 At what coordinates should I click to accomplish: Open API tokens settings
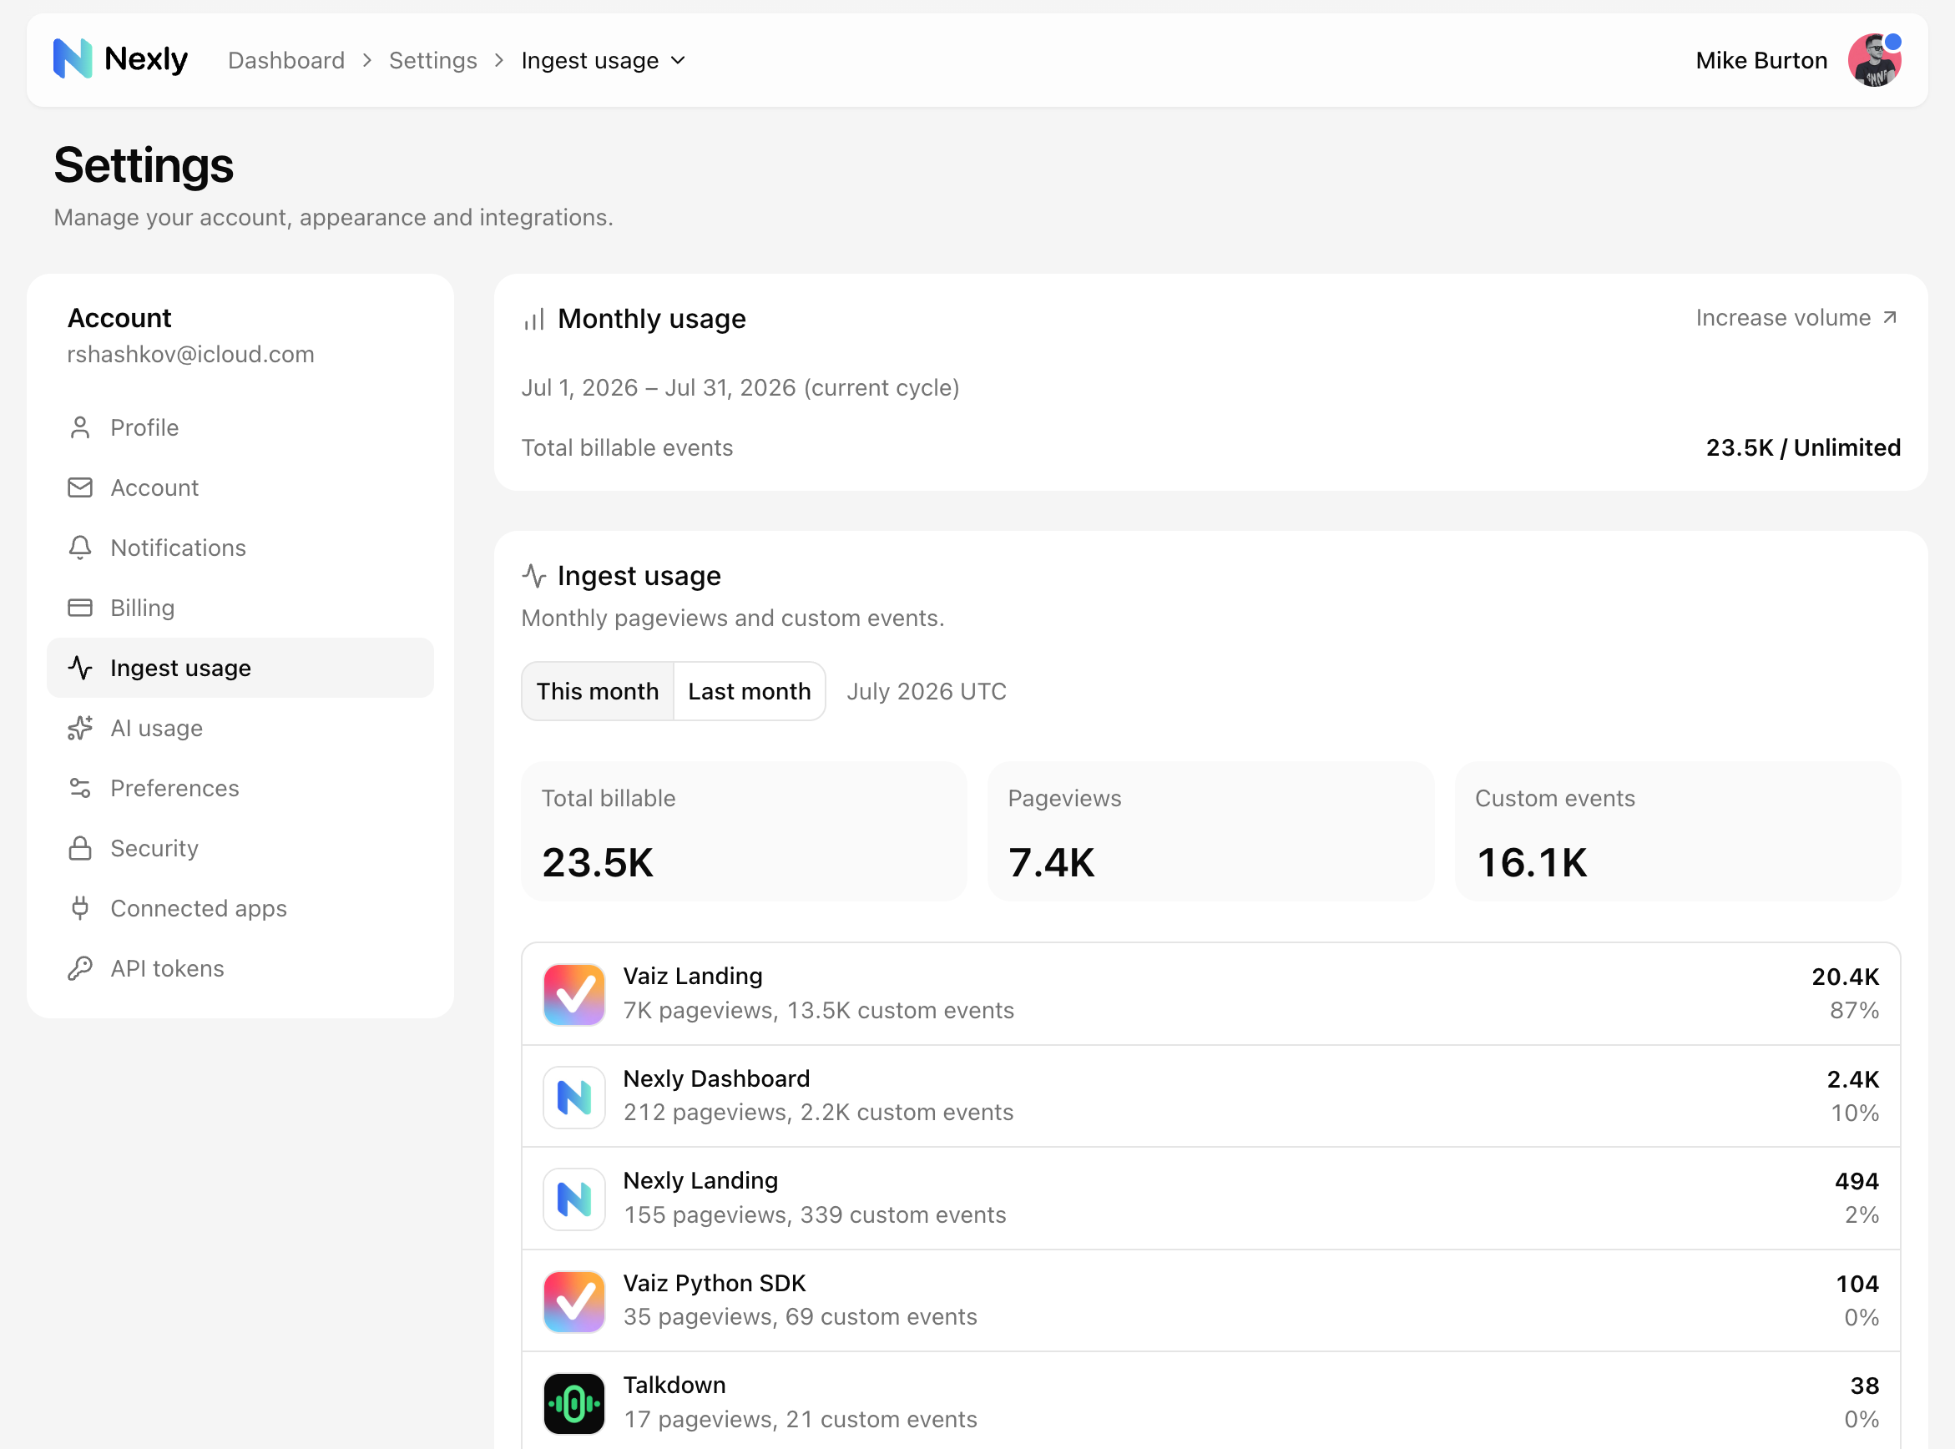coord(240,967)
